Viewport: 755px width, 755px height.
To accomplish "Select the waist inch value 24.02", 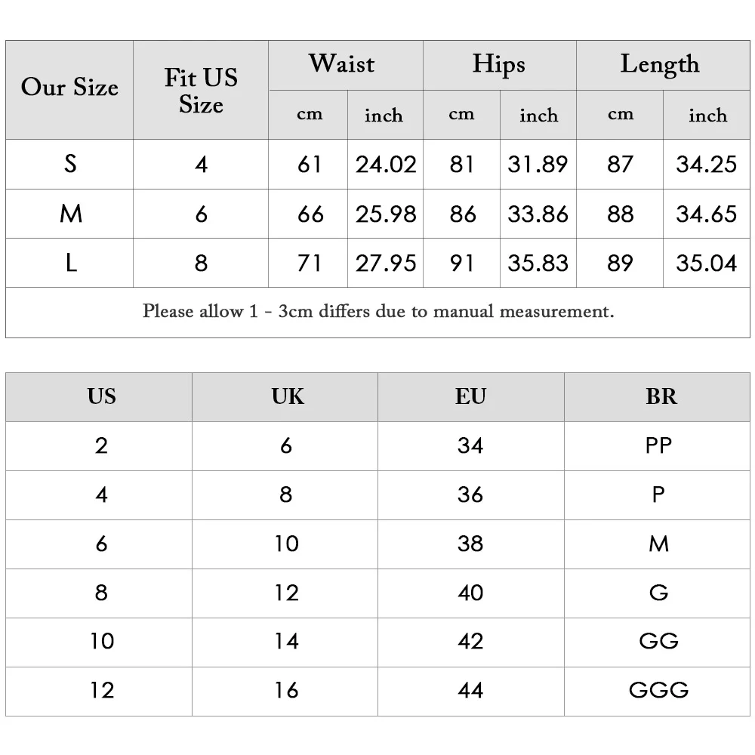I will 385,164.
